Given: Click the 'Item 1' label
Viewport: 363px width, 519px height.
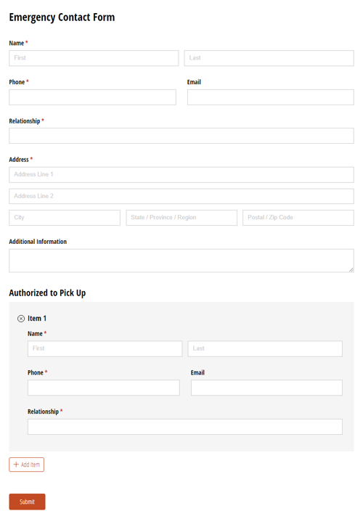Looking at the screenshot, I should [37, 319].
